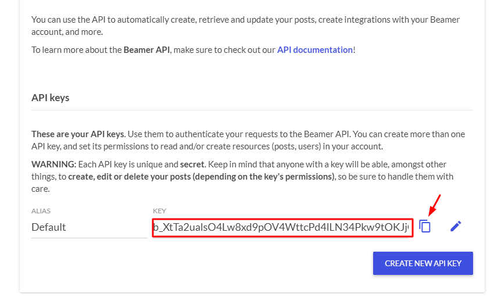Click the Default alias field
Image resolution: width=494 pixels, height=297 pixels.
tap(90, 227)
